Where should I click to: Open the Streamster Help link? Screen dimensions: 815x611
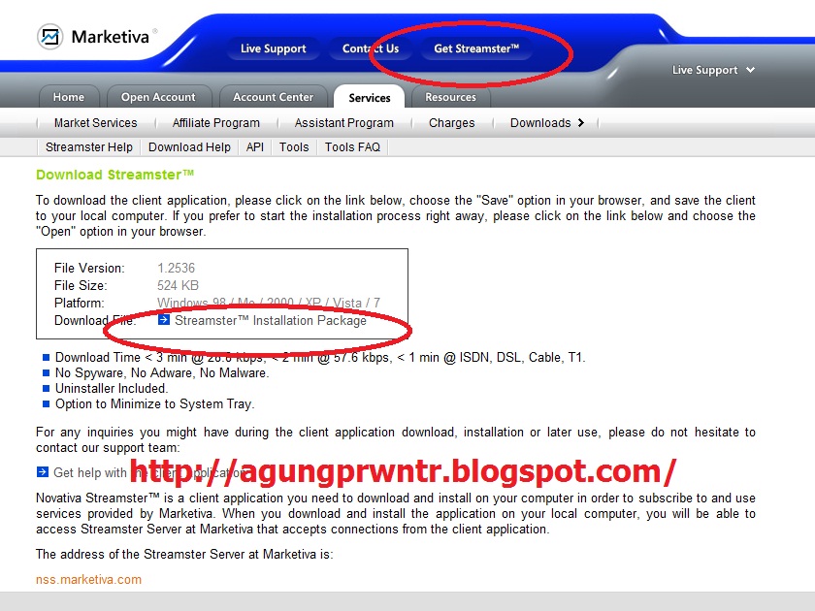coord(89,147)
